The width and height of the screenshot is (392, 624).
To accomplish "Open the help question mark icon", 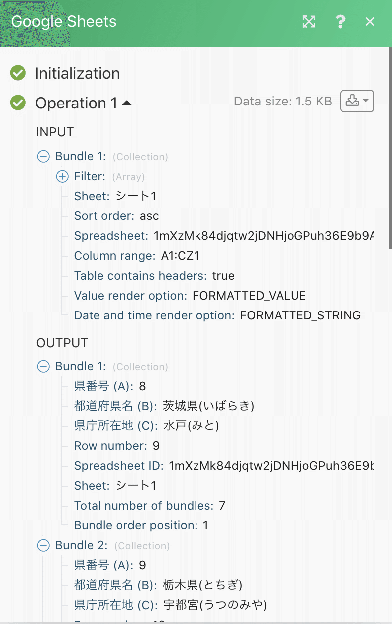I will [340, 22].
